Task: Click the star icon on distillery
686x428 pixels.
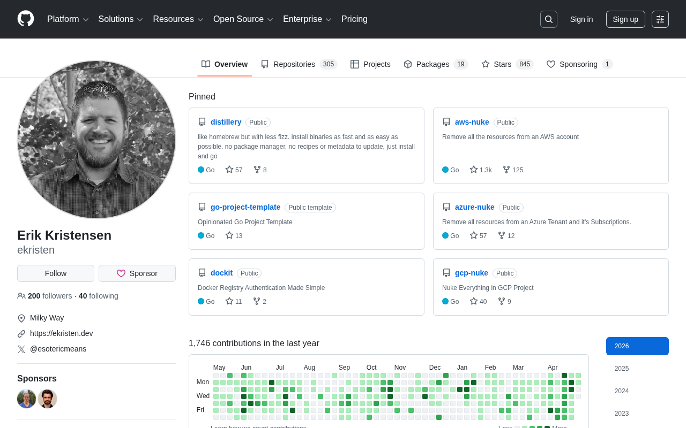Action: pyautogui.click(x=229, y=170)
